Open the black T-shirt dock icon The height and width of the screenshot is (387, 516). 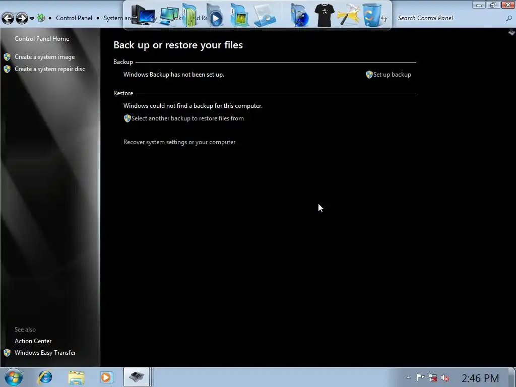click(x=324, y=15)
